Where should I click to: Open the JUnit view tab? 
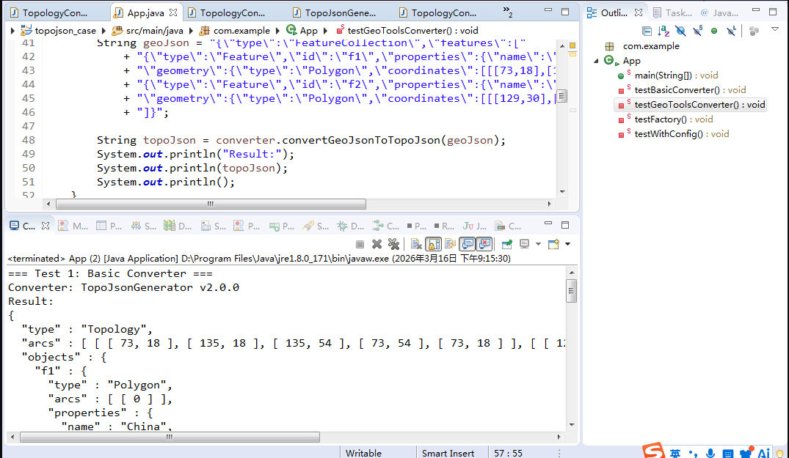click(x=475, y=226)
